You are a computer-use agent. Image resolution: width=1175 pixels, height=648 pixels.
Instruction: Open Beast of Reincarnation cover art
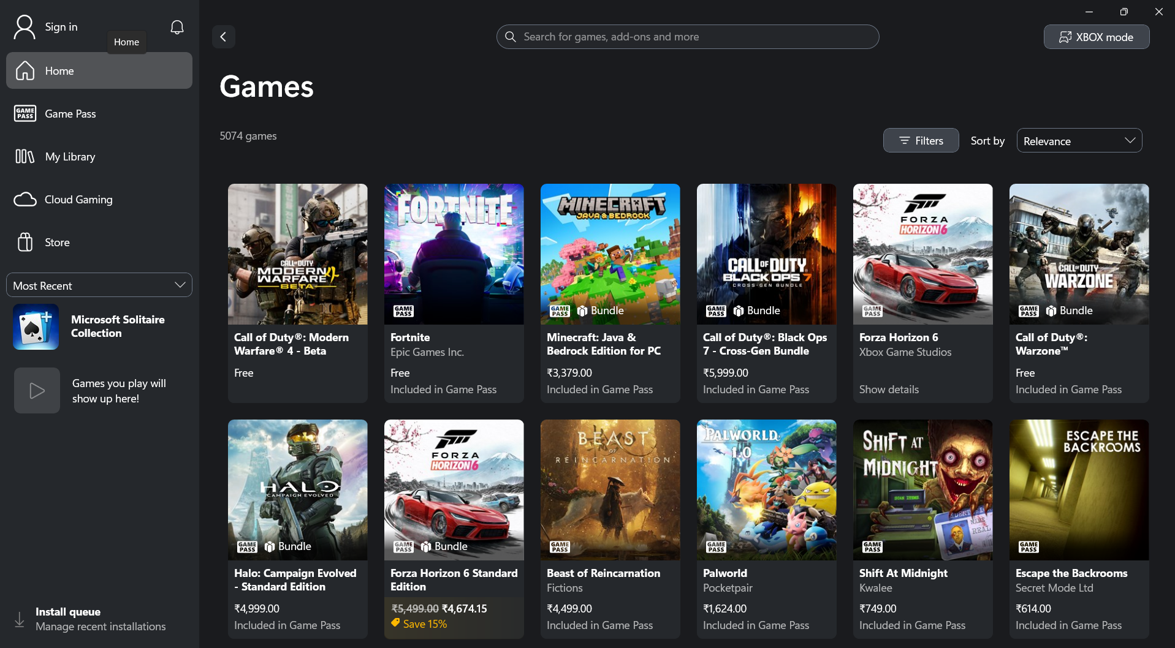pos(610,490)
